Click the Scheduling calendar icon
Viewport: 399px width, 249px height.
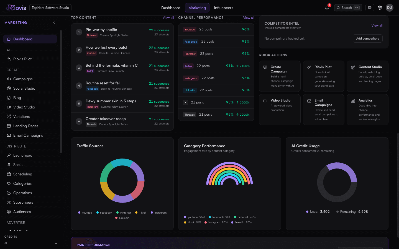[9, 174]
